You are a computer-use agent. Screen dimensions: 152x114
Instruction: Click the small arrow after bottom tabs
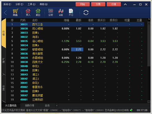click(x=57, y=105)
